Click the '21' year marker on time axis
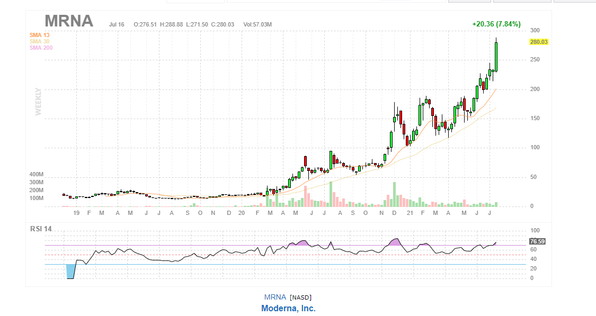The image size is (596, 316). pos(410,213)
